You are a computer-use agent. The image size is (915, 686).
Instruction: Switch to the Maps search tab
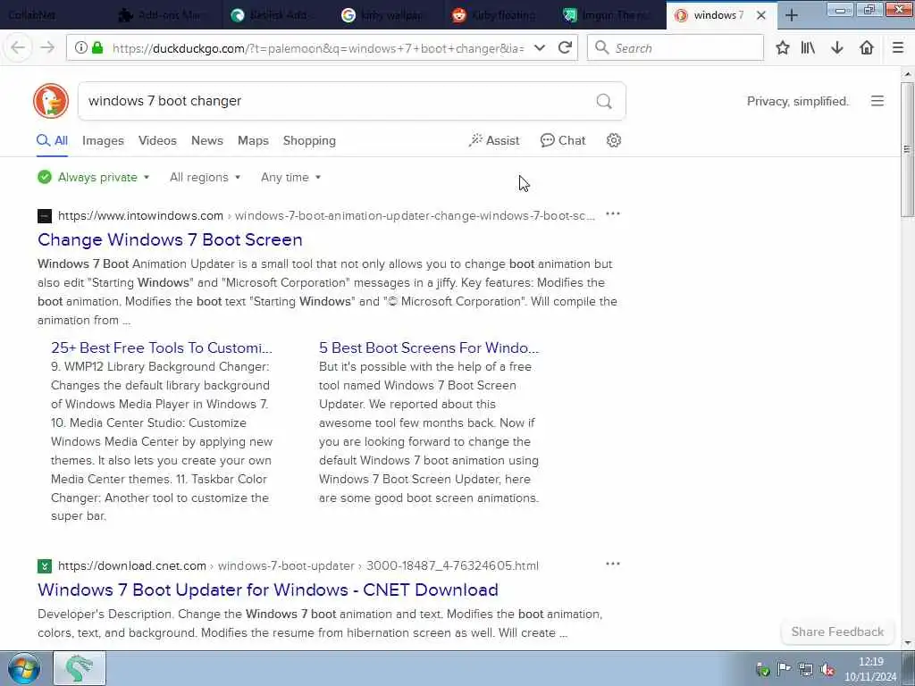pos(253,140)
